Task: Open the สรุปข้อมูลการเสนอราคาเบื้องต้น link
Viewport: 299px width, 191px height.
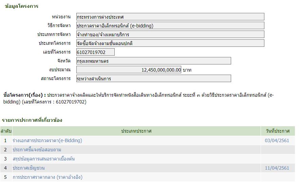Action: (43, 159)
